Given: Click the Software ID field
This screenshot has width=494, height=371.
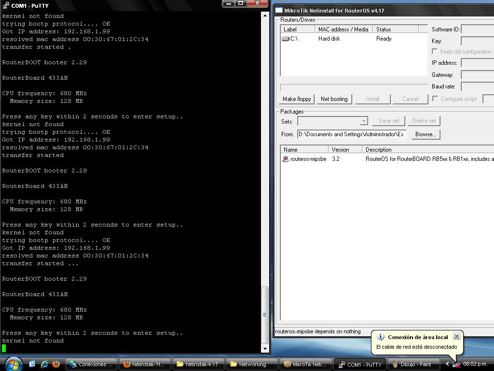Looking at the screenshot, I should tap(477, 29).
